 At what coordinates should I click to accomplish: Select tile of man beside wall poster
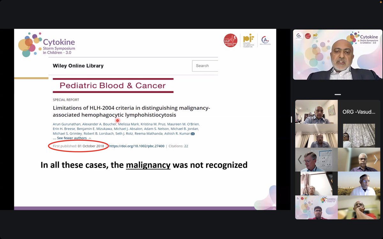(316, 160)
